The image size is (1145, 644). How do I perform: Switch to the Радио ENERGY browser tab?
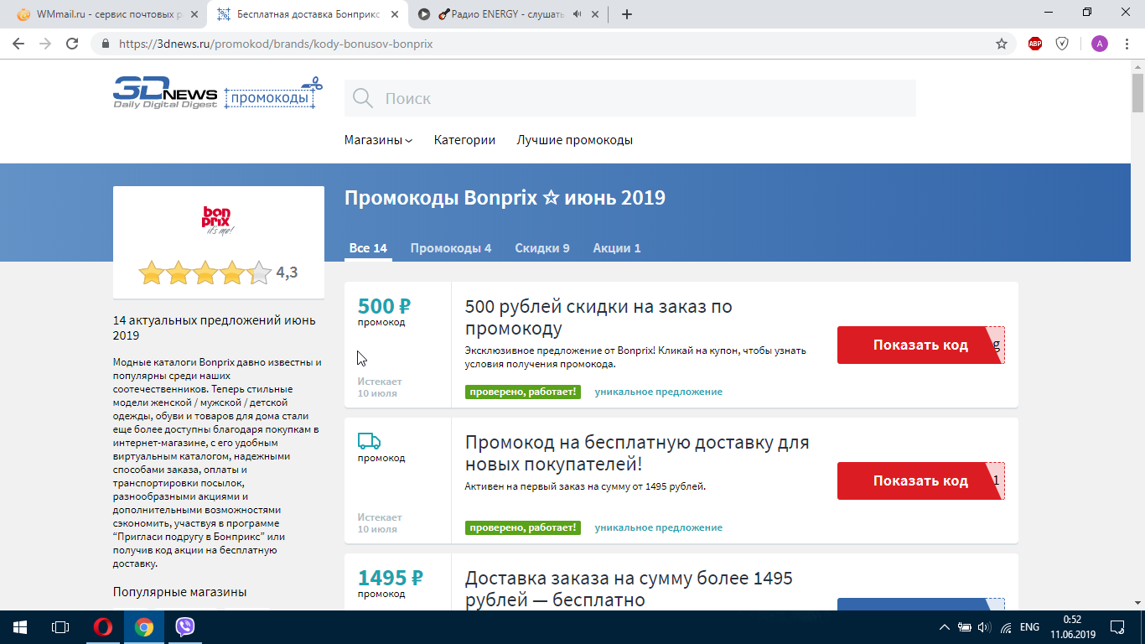tap(509, 14)
